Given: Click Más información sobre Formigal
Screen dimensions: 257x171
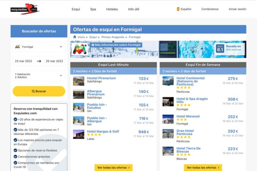Looking at the screenshot, I should point(116,45).
